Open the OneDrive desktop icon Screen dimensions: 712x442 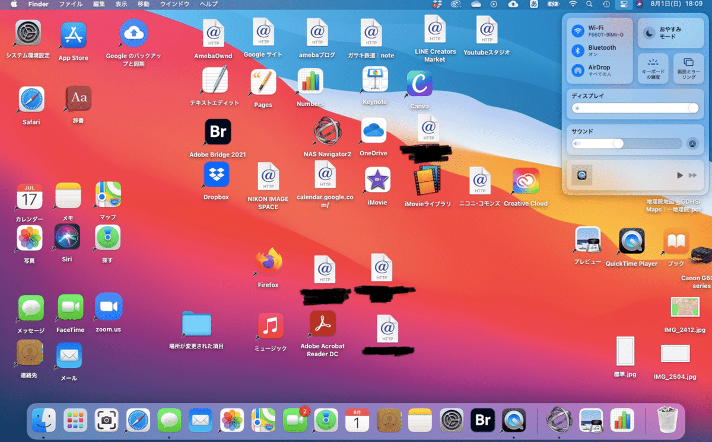[x=373, y=130]
